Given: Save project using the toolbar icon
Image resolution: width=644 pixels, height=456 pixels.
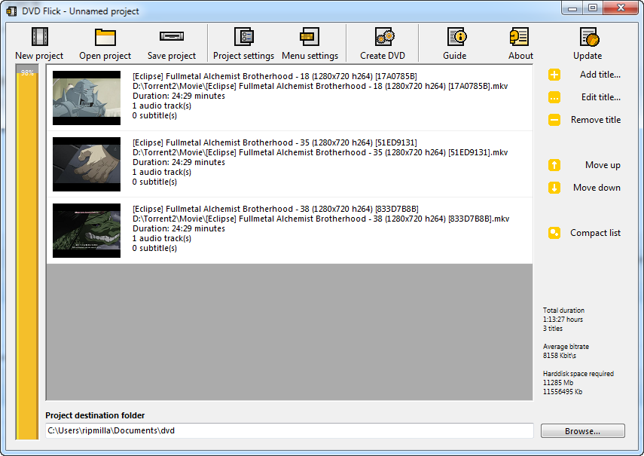Looking at the screenshot, I should pos(171,37).
